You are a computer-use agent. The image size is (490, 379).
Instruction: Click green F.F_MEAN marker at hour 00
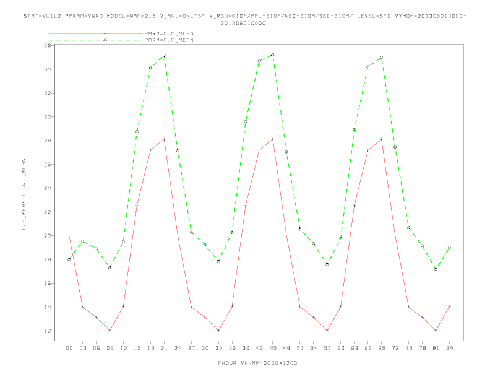[x=69, y=259]
